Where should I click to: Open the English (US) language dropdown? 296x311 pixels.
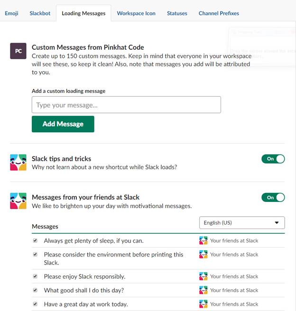(242, 223)
